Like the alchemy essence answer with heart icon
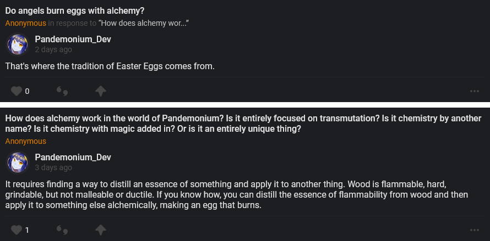Viewport: 490px width, 241px height. 17,229
